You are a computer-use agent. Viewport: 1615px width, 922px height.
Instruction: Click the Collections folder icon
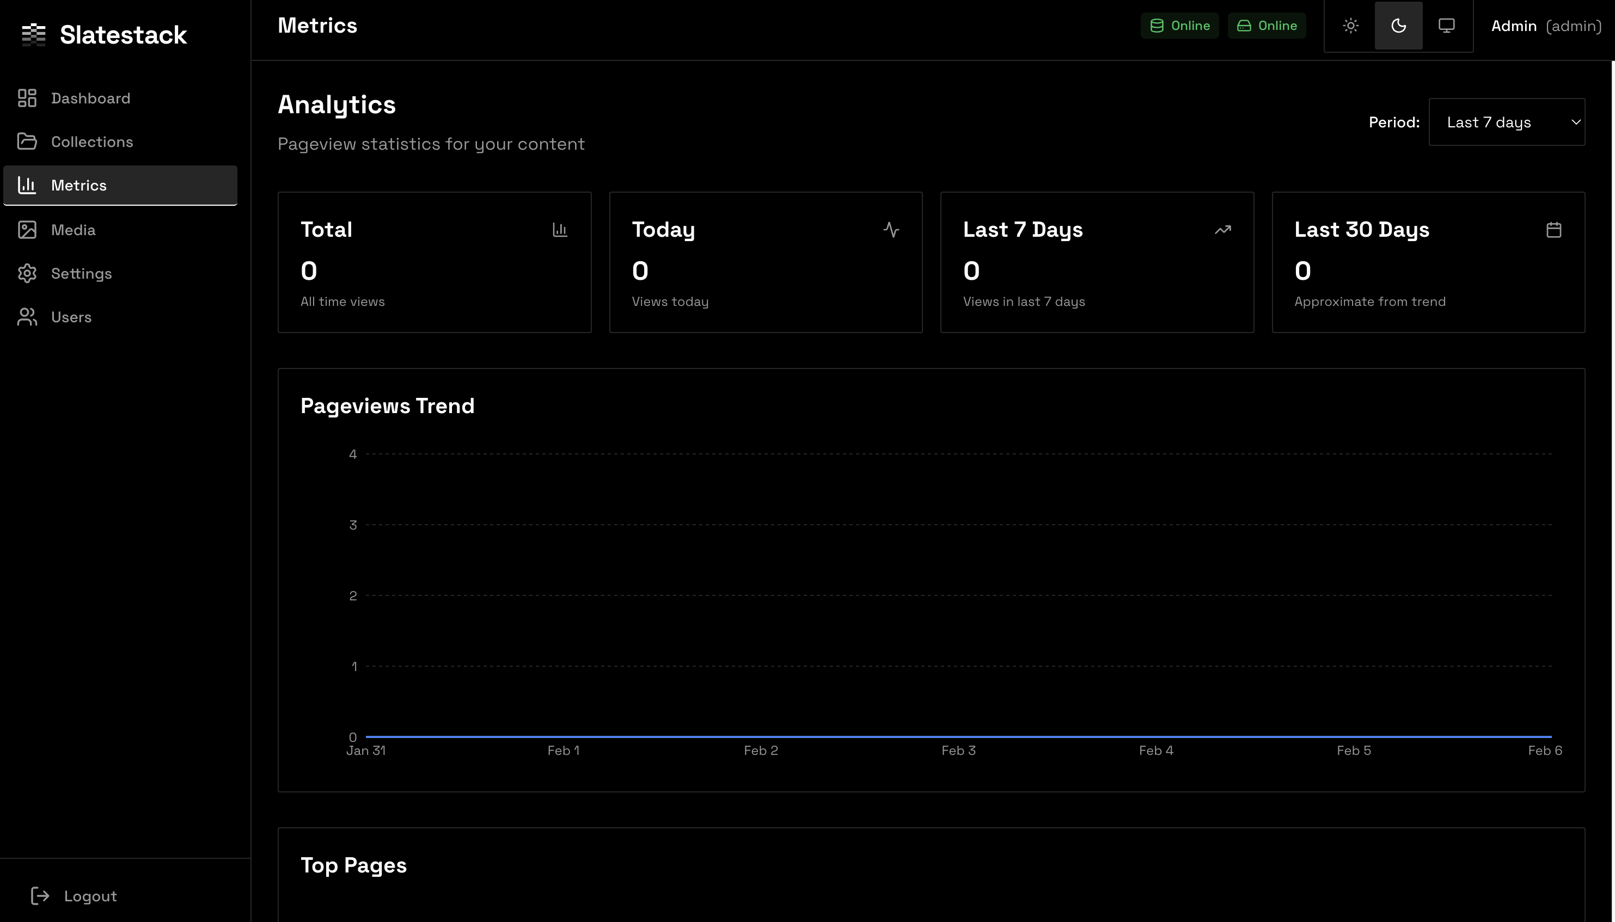[x=27, y=141]
